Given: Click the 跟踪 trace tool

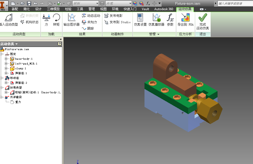Looking at the screenshot, I should pyautogui.click(x=88, y=29).
